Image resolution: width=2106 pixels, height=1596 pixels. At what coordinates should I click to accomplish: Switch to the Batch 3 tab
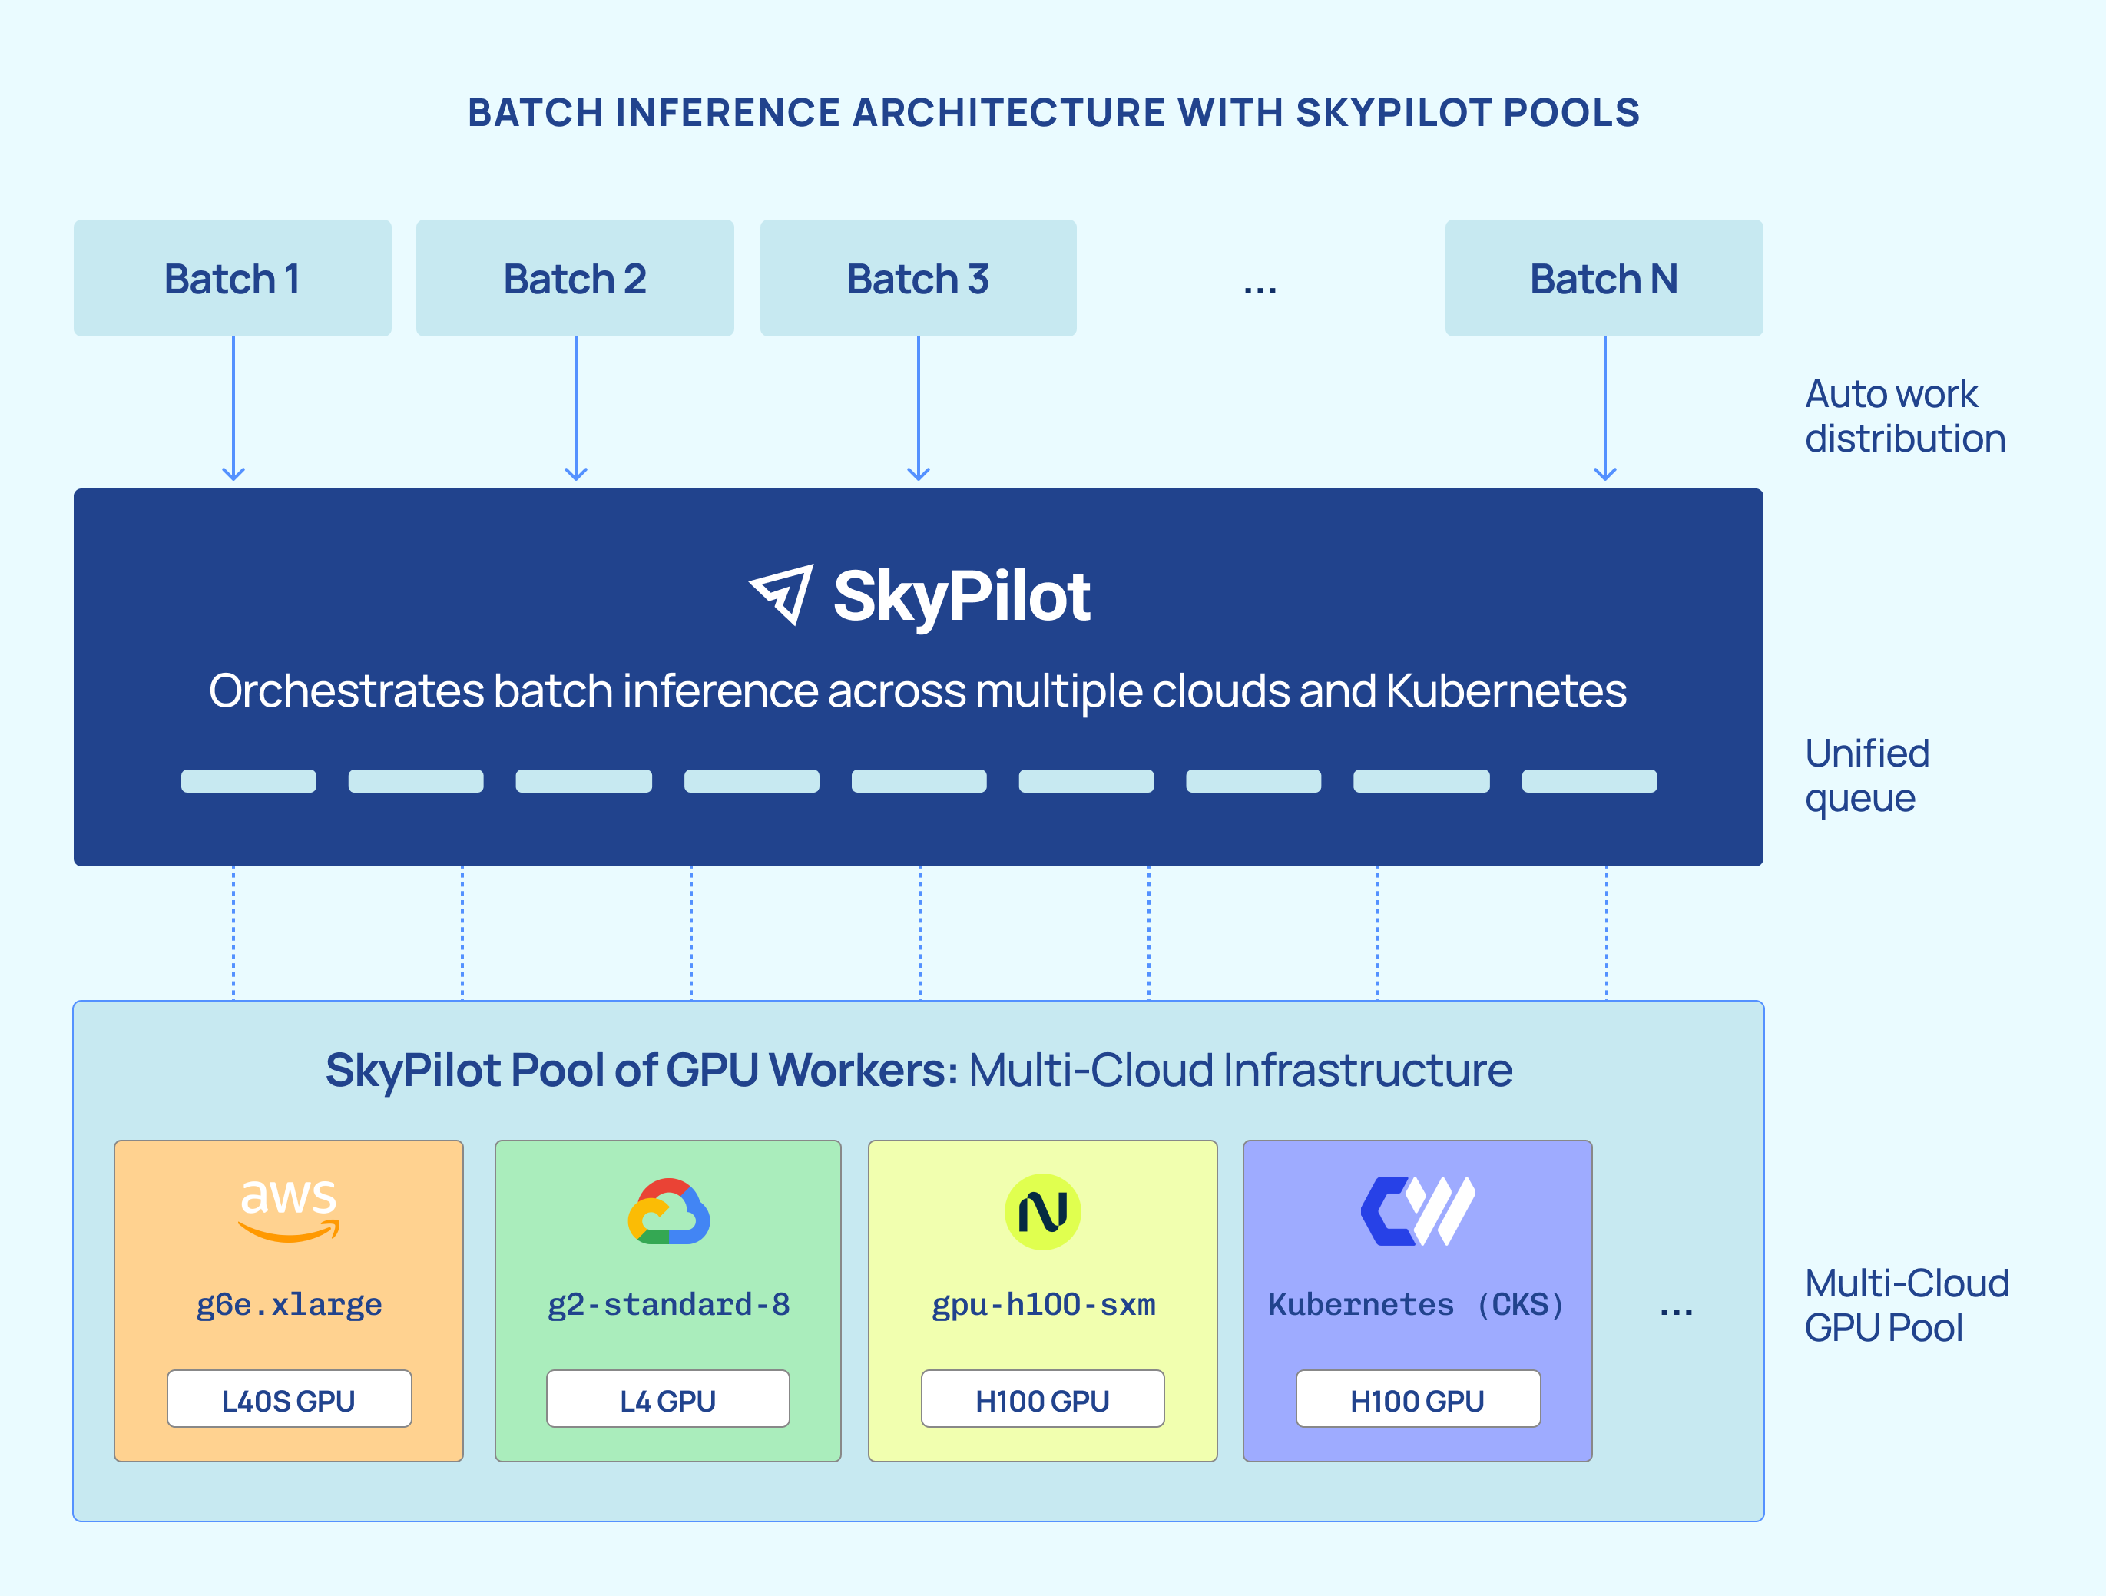[x=917, y=278]
